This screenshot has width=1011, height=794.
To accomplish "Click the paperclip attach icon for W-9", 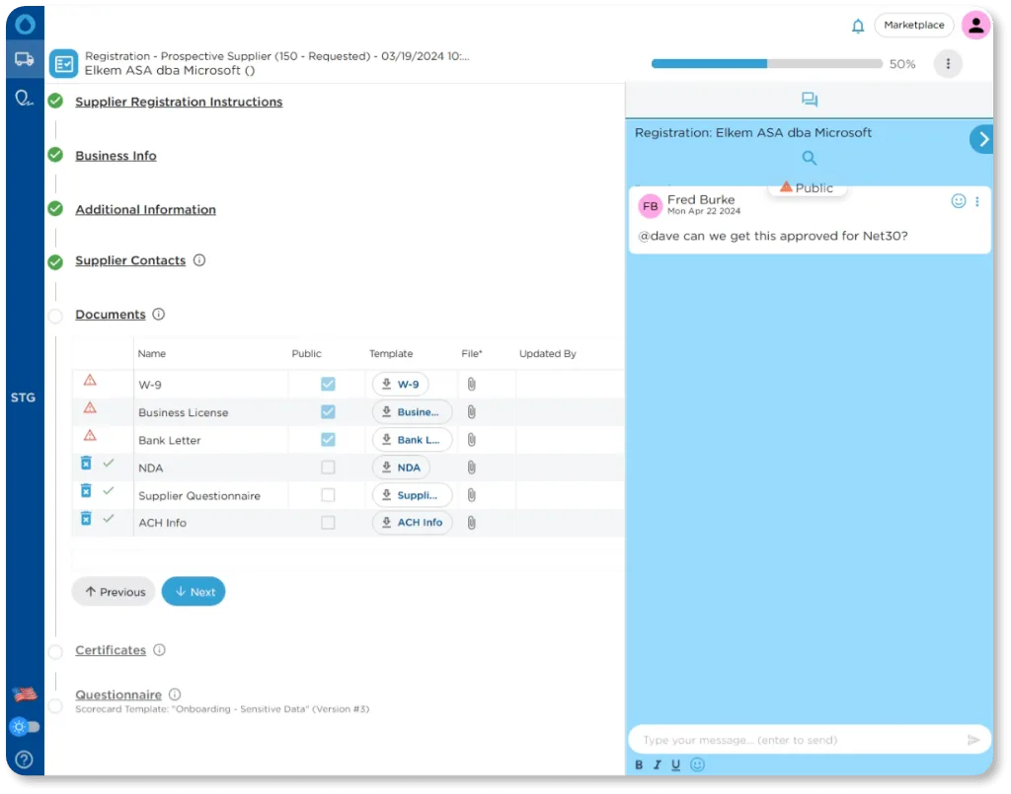I will (x=472, y=385).
